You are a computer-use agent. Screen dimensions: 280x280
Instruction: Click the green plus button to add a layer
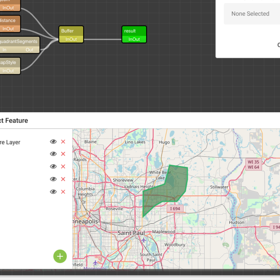click(x=60, y=256)
